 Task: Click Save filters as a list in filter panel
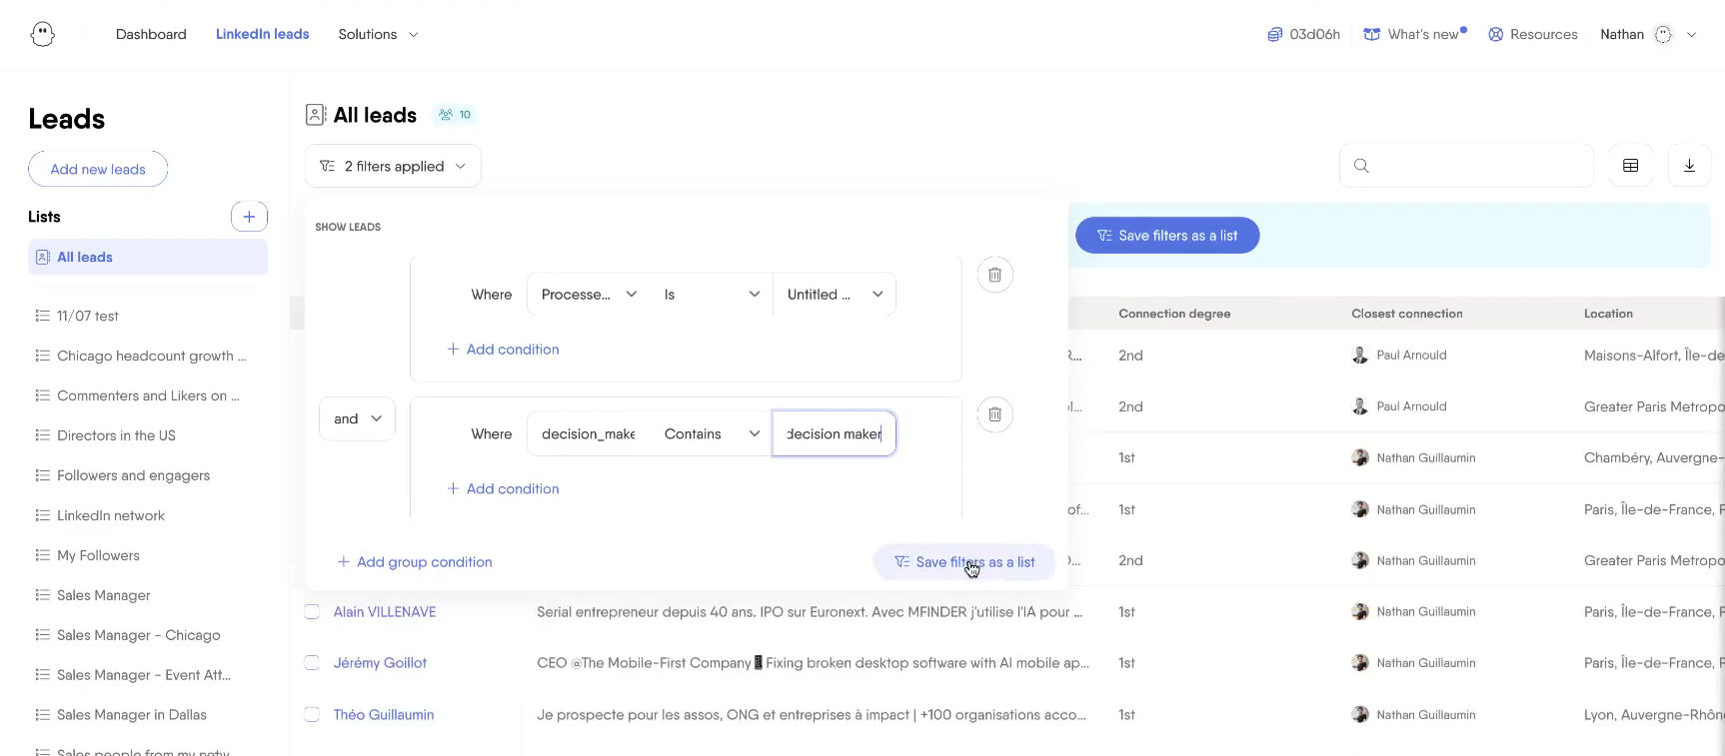pyautogui.click(x=964, y=562)
